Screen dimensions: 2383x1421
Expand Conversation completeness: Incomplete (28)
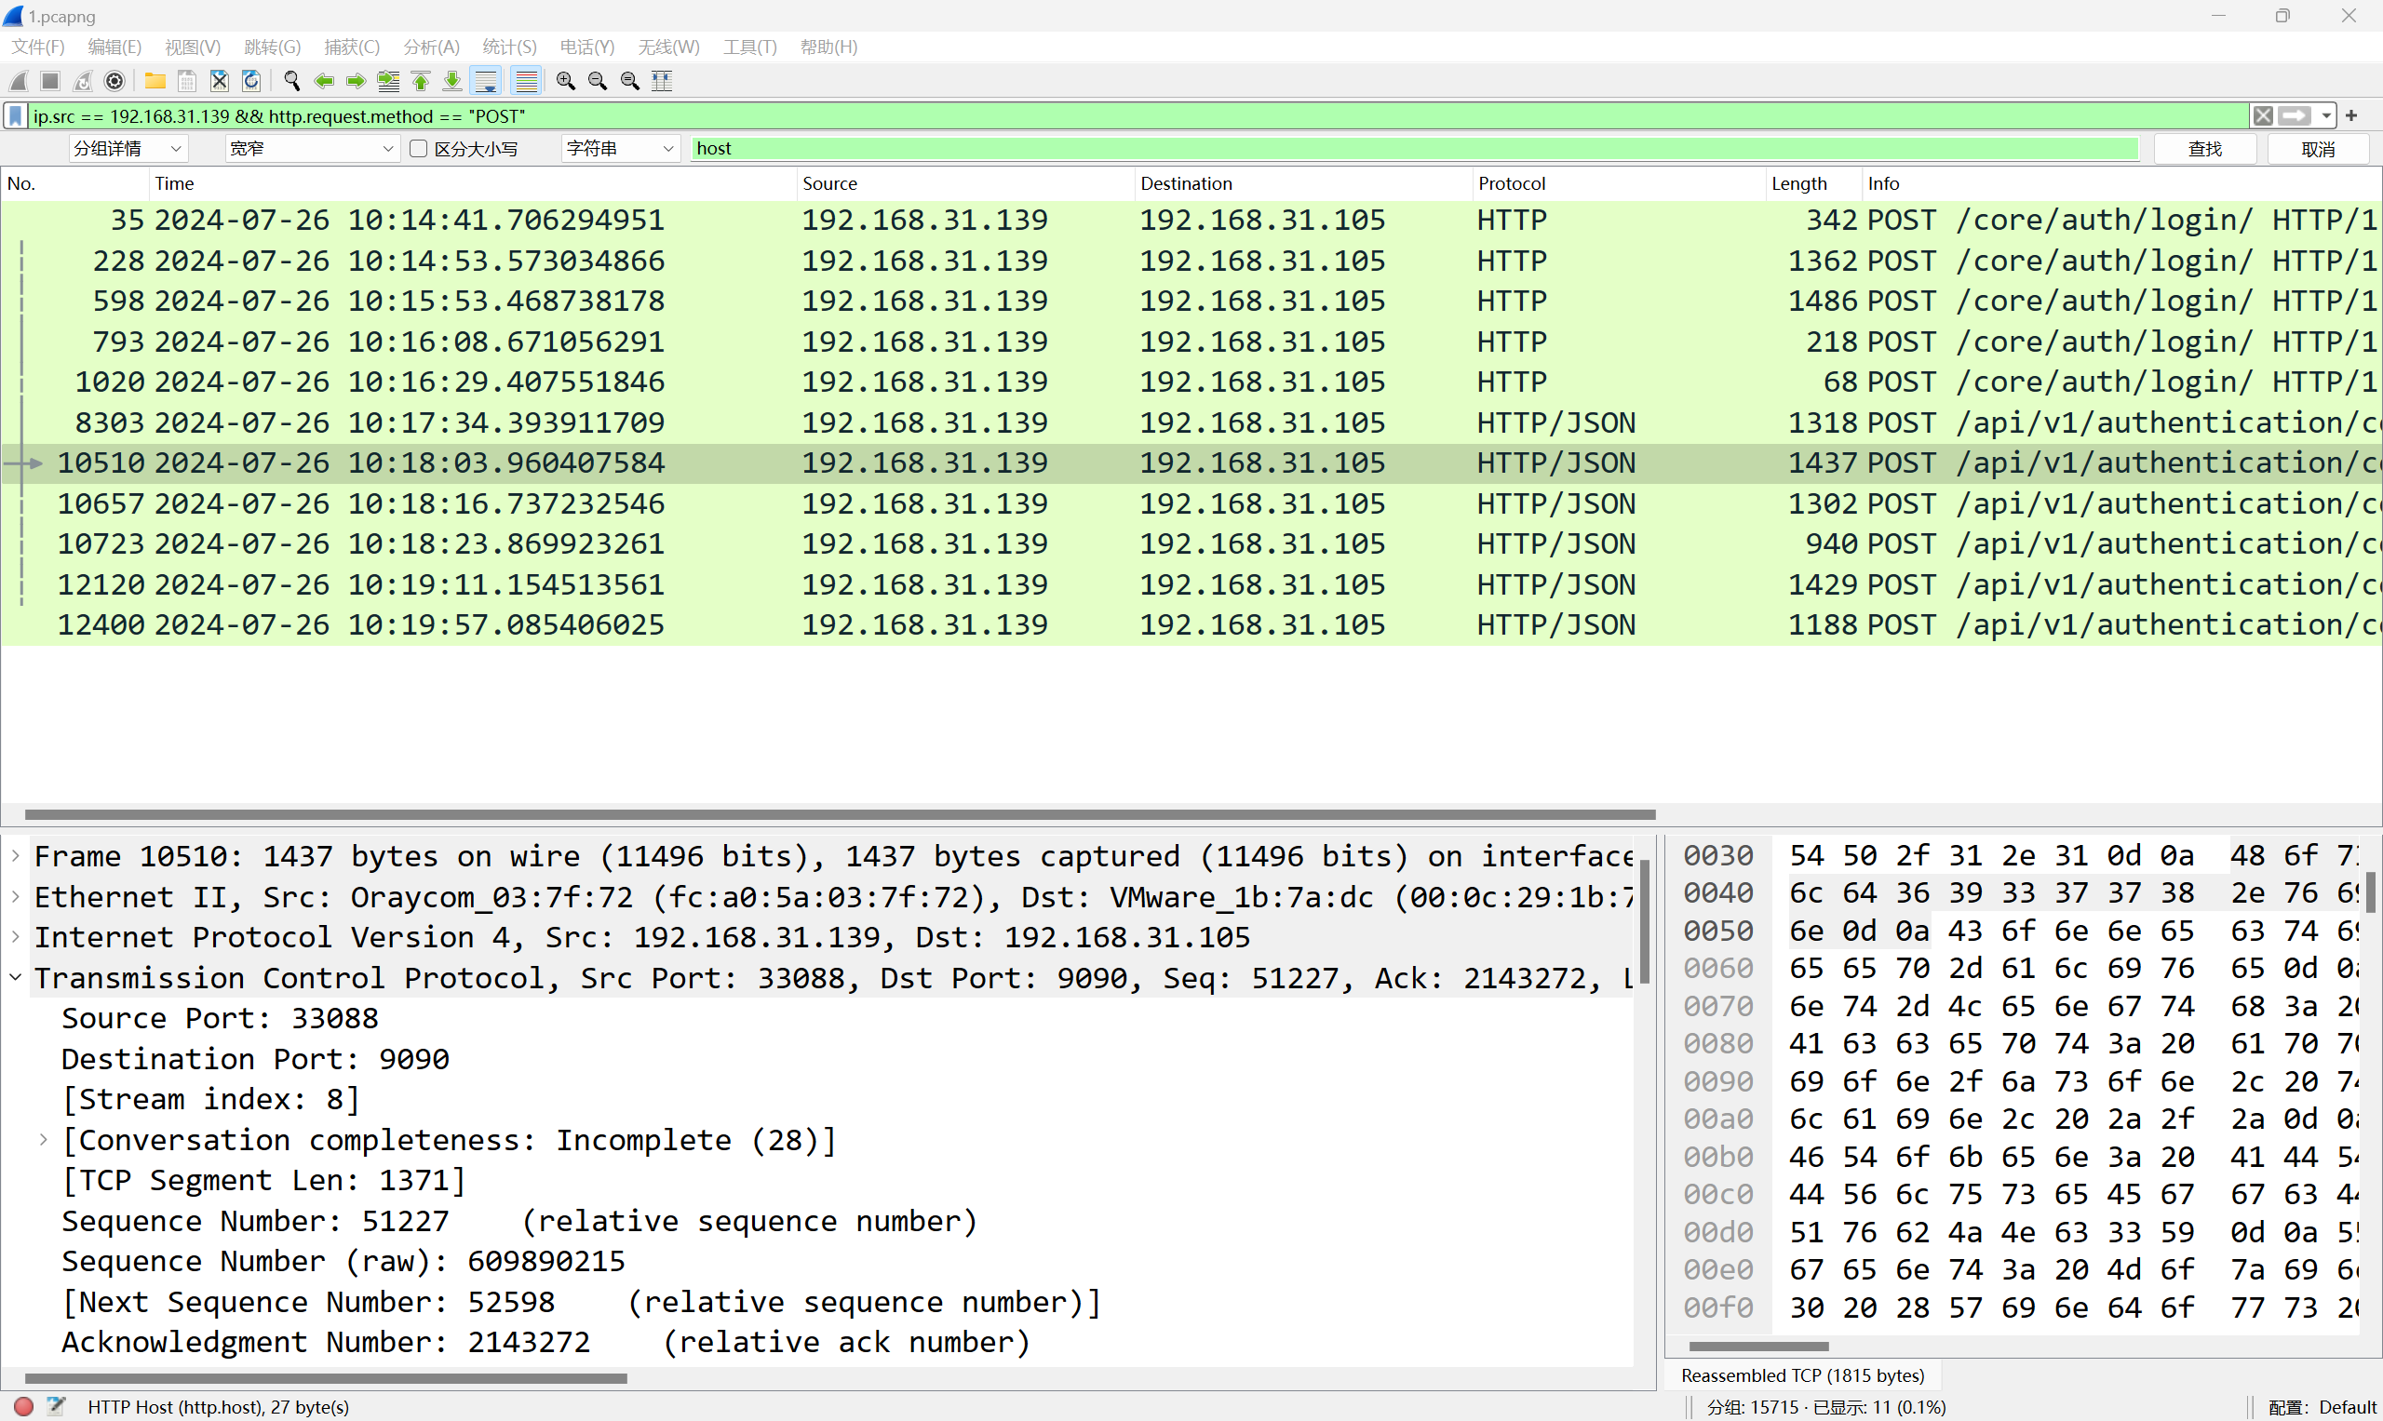[x=44, y=1139]
